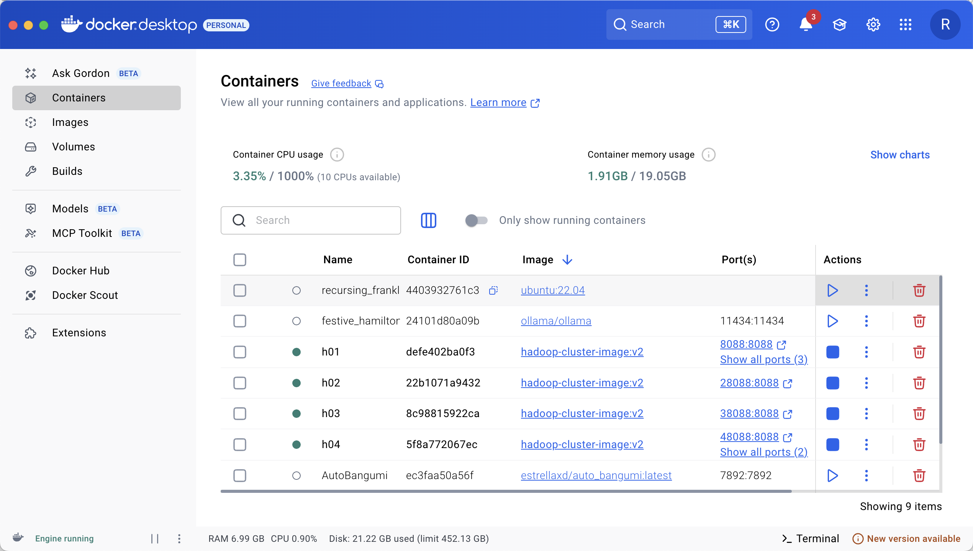Check the h04 row checkbox
Viewport: 973px width, 551px height.
pos(240,445)
